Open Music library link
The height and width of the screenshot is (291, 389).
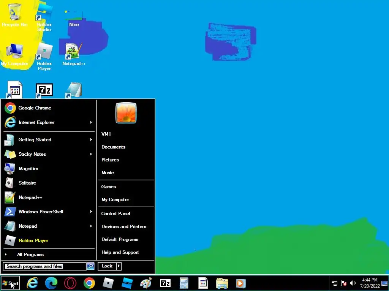point(108,173)
